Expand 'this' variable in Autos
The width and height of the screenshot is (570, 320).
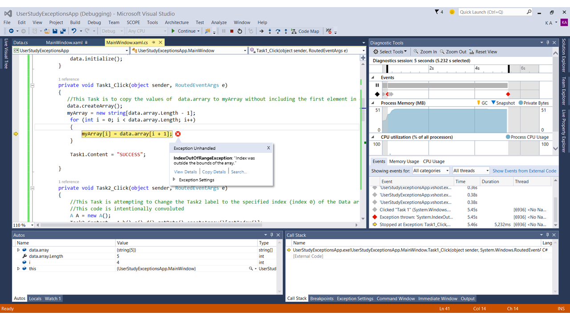(x=18, y=269)
